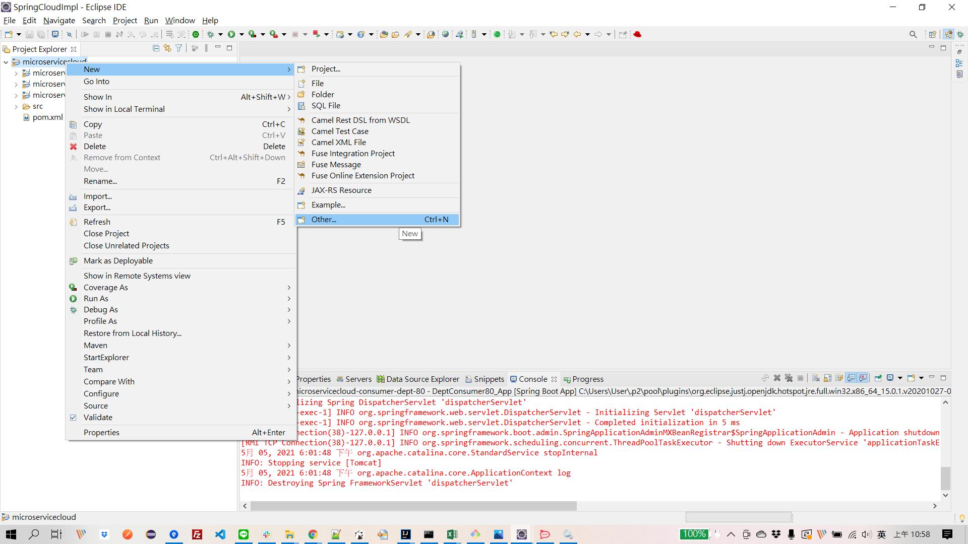
Task: Open the taskbar Search magnifier
Action: (x=34, y=534)
